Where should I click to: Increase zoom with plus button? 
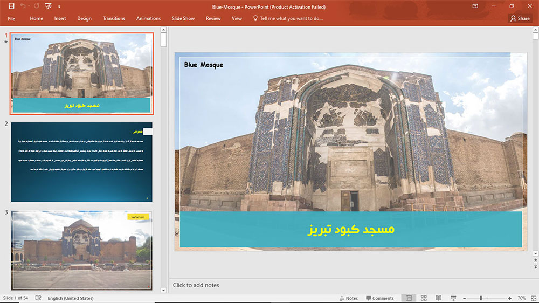[510, 298]
